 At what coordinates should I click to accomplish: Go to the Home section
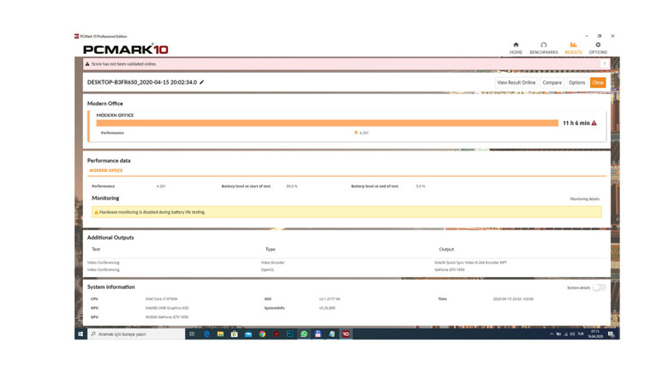516,48
